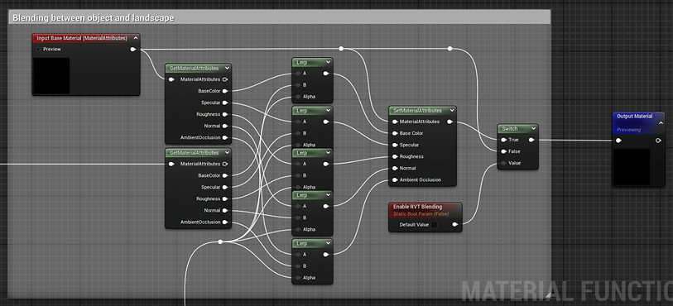673x306 pixels.
Task: Select SetMaterialAttributes Base Color input pin
Action: pos(395,133)
